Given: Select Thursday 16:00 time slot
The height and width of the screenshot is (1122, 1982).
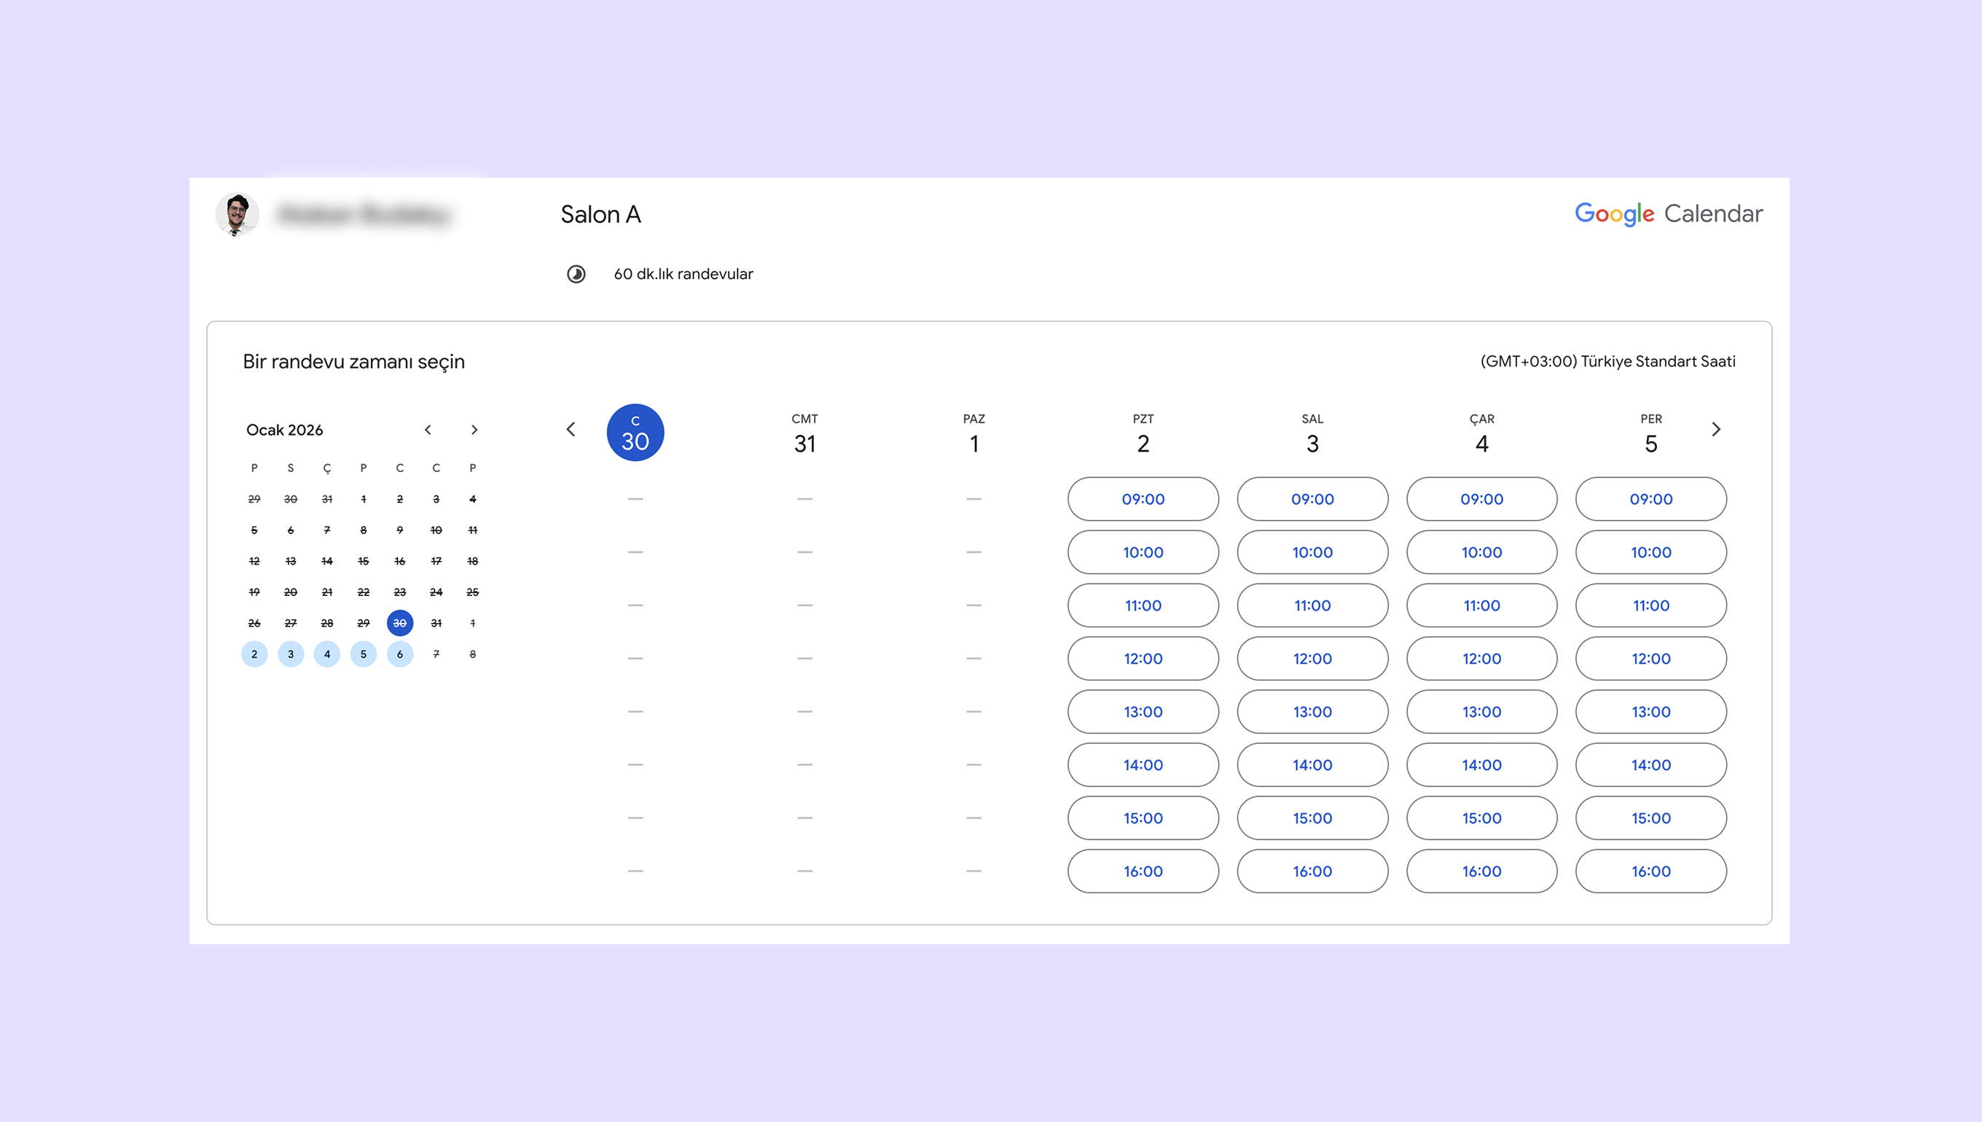Looking at the screenshot, I should (1650, 871).
